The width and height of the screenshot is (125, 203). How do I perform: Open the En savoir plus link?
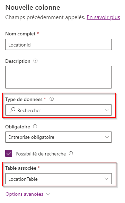pyautogui.click(x=103, y=17)
